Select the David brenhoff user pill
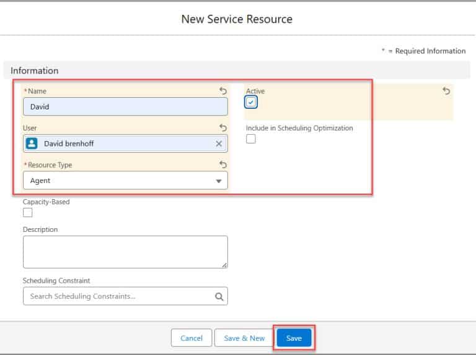Viewport: 476px width, 355px height. tap(125, 143)
